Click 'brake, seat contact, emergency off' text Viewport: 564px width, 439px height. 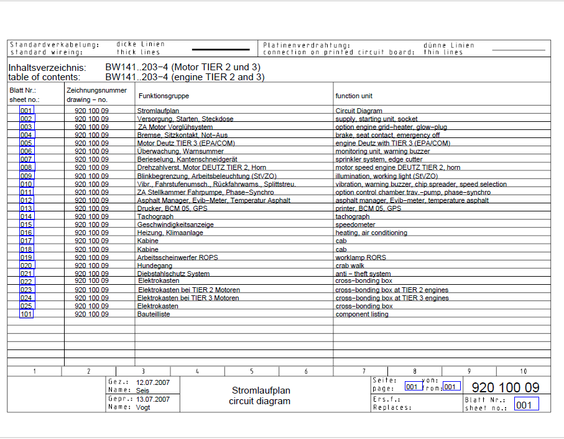coord(387,135)
